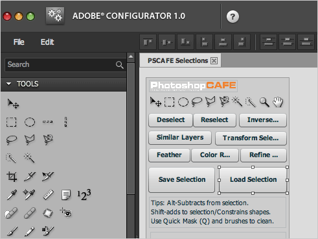Viewport: 318px width, 239px height.
Task: Select the Slice Select tool
Action: point(48,176)
